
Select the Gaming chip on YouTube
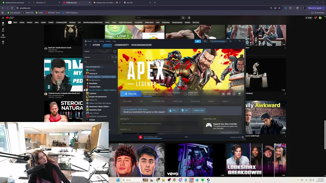click(22, 22)
